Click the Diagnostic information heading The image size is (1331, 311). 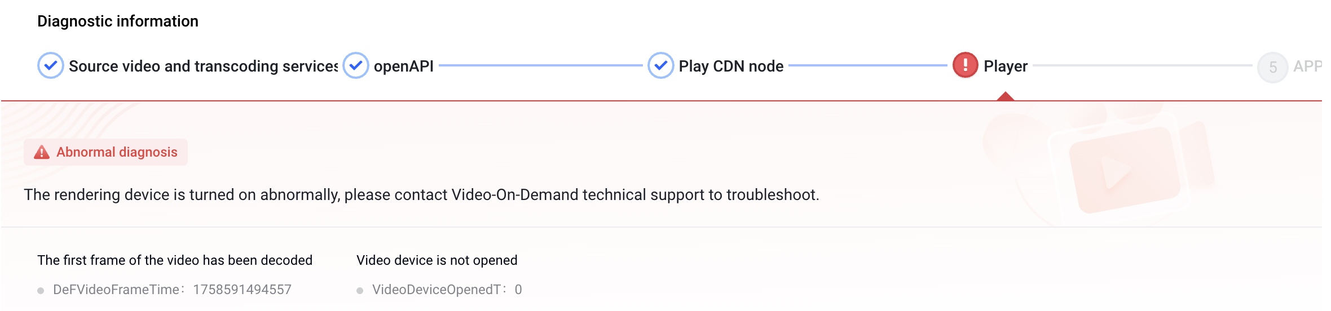(118, 21)
